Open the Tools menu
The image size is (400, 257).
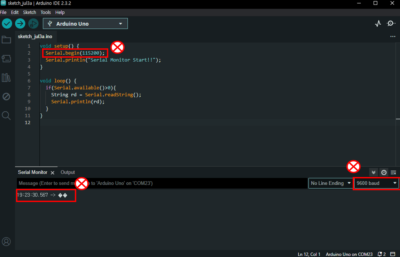pos(46,12)
